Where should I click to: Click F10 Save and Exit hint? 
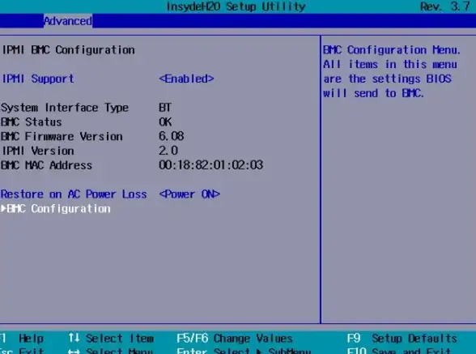399,351
